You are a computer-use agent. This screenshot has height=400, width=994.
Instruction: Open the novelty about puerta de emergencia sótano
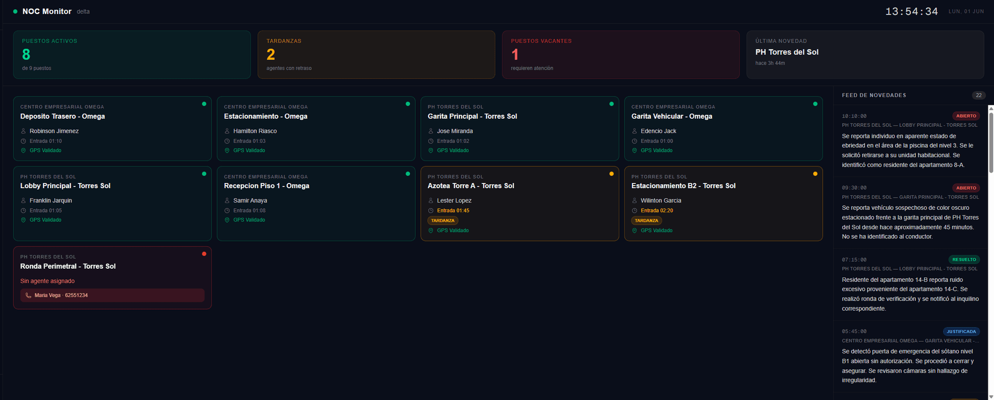911,357
